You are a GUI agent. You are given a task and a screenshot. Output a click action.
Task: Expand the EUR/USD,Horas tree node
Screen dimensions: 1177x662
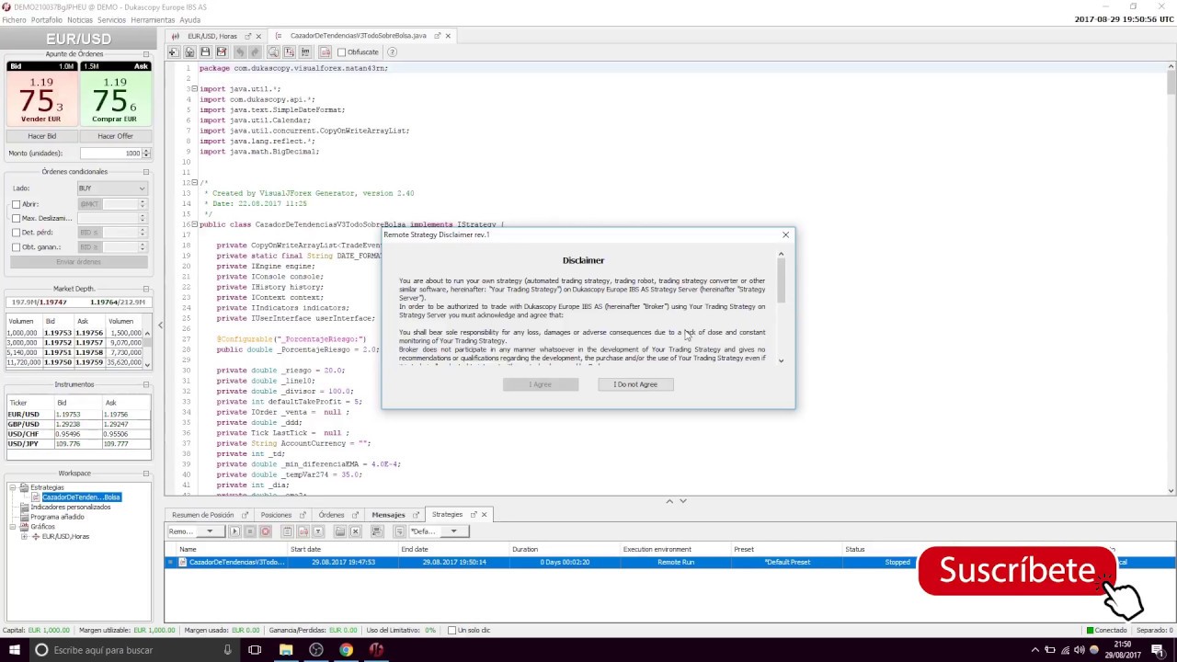pyautogui.click(x=24, y=536)
